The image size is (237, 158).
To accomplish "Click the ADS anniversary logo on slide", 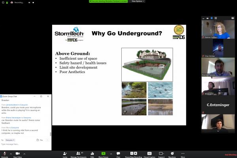I will [179, 32].
